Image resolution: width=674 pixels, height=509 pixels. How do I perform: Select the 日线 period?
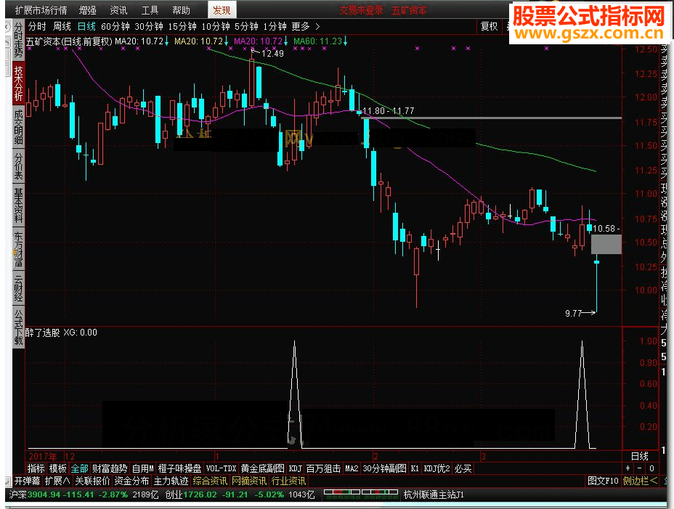coord(86,27)
